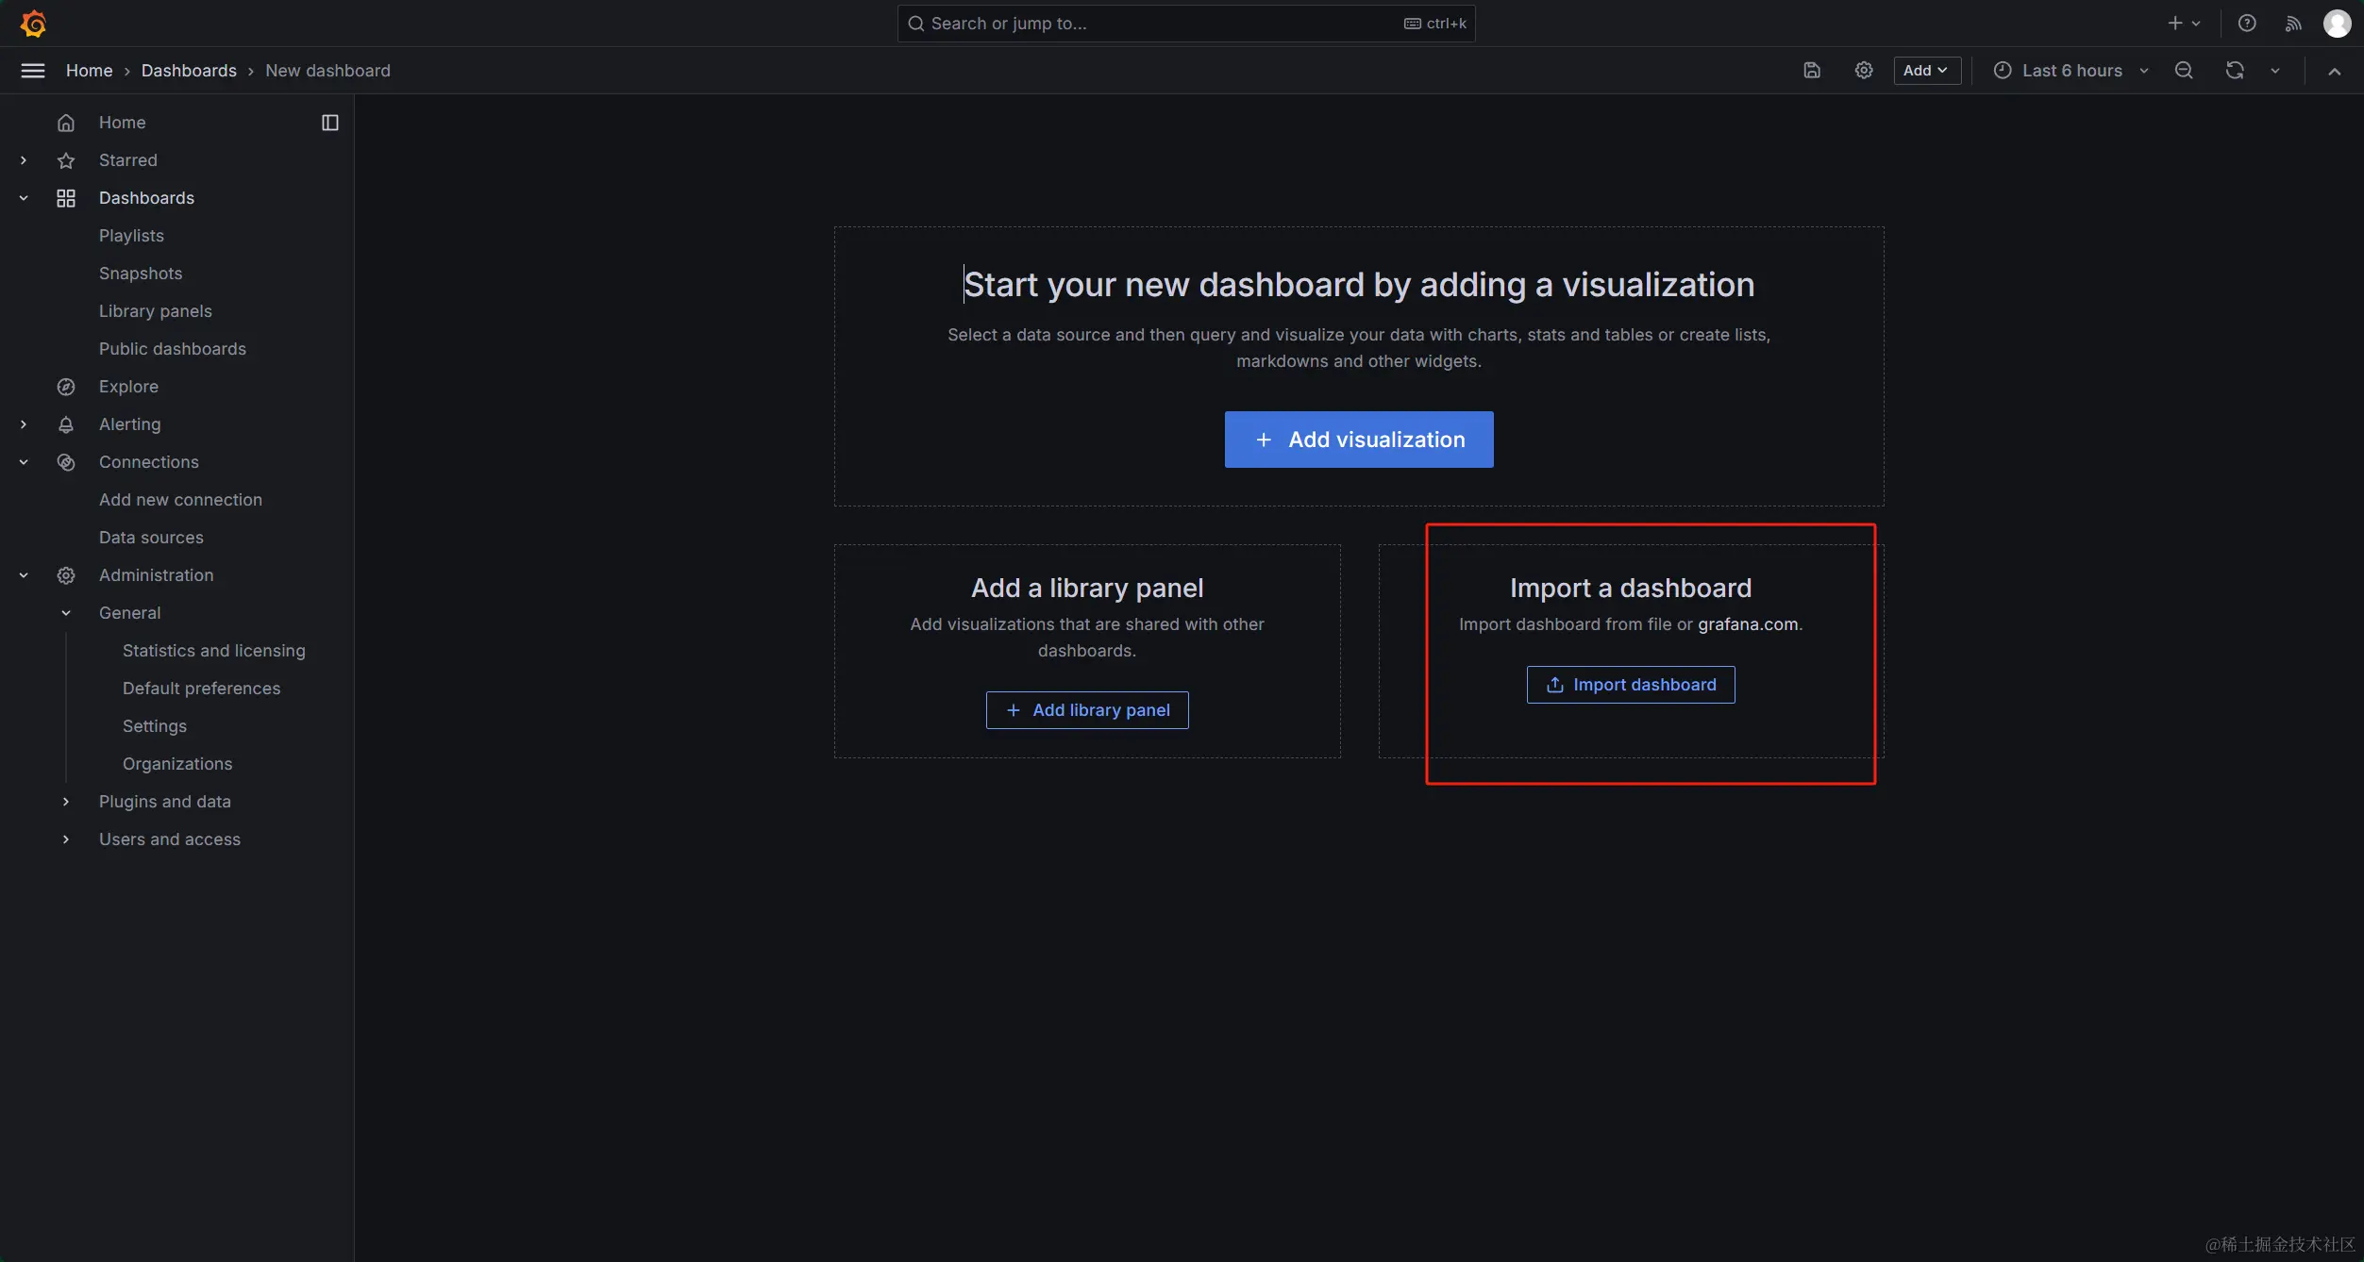Undock the sidebar menu panel
This screenshot has height=1262, width=2364.
point(329,123)
